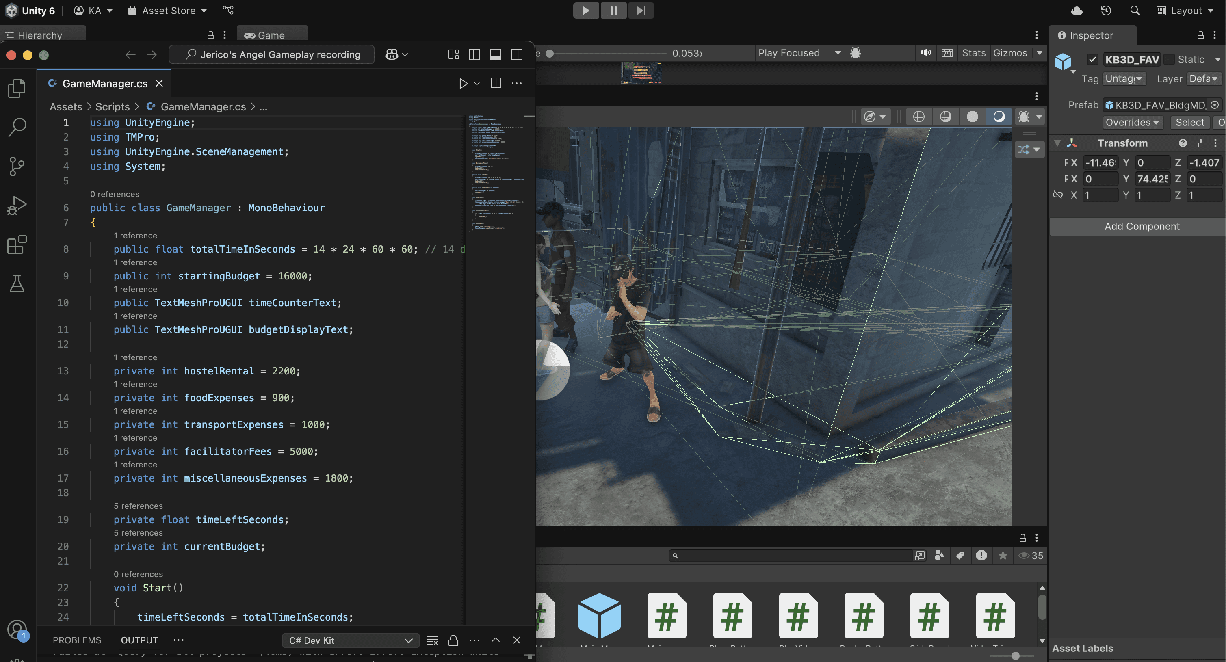
Task: Step one frame in Unity
Action: [641, 11]
